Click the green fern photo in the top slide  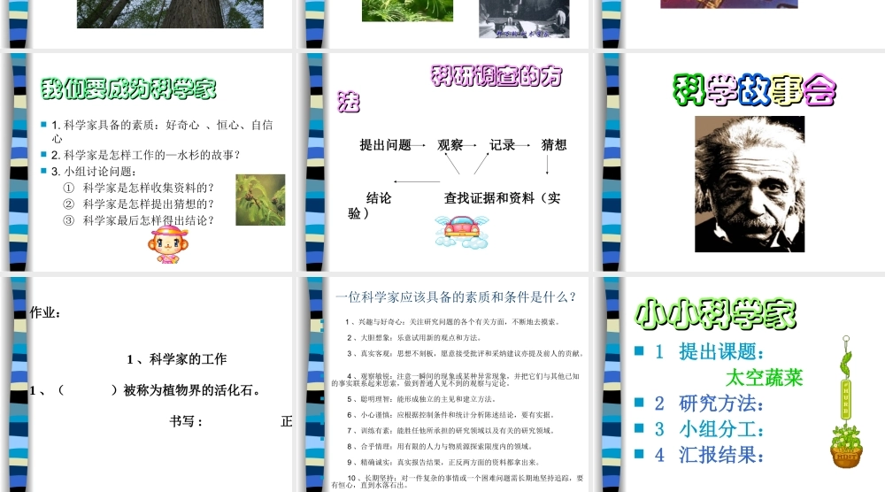click(407, 11)
